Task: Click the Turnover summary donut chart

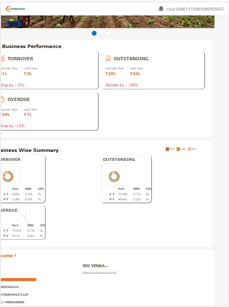Action: [8, 177]
